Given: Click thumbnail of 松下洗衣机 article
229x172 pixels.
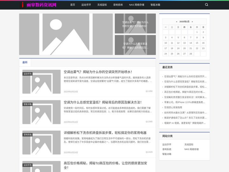Looking at the screenshot, I should 41,143.
